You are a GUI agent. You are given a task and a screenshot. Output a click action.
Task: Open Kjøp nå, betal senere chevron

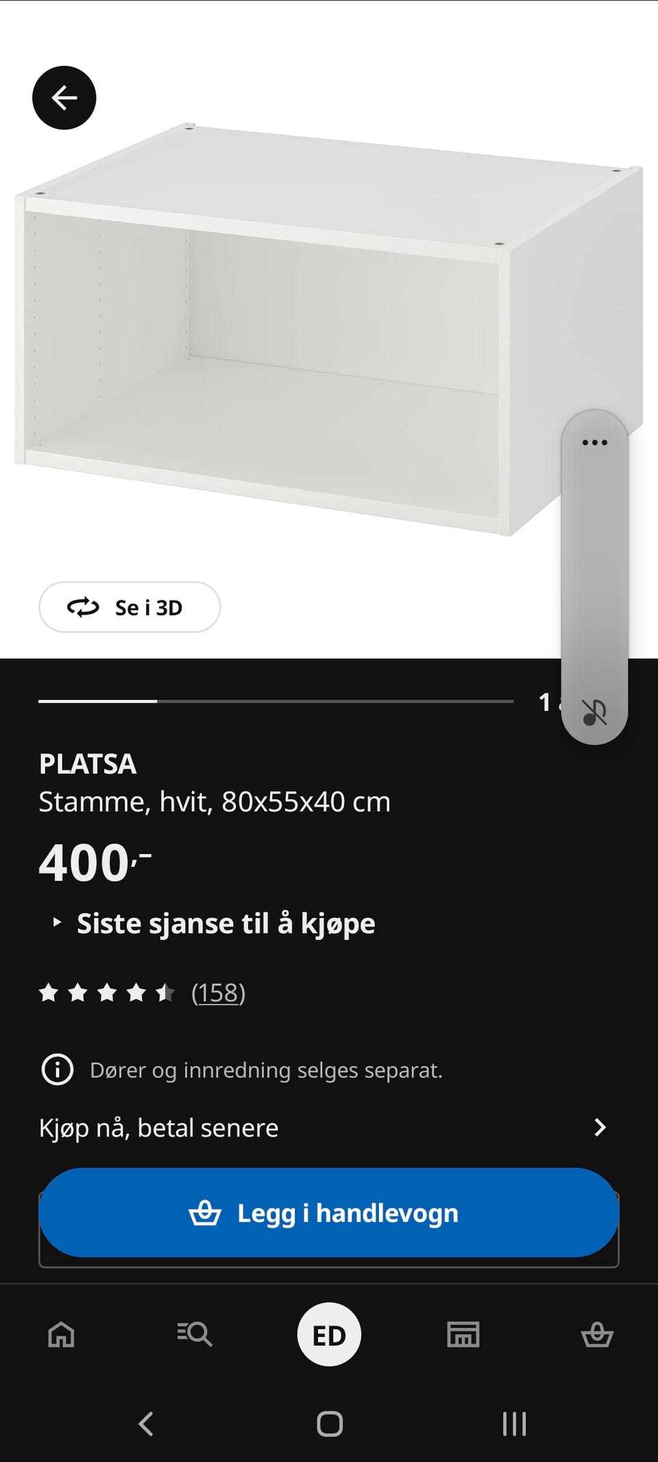600,1128
